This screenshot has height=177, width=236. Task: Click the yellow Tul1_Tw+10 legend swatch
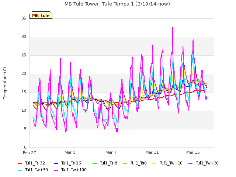154,164
